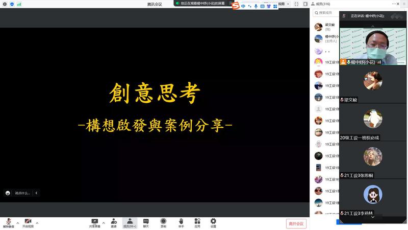Open the apps (应用) icon
This screenshot has height=230, width=408.
click(197, 221)
